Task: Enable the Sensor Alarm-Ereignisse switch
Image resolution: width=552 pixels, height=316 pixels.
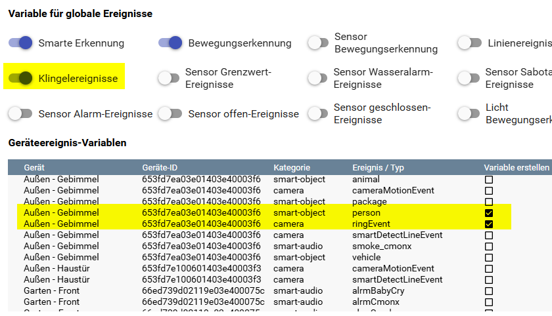Action: pyautogui.click(x=20, y=113)
